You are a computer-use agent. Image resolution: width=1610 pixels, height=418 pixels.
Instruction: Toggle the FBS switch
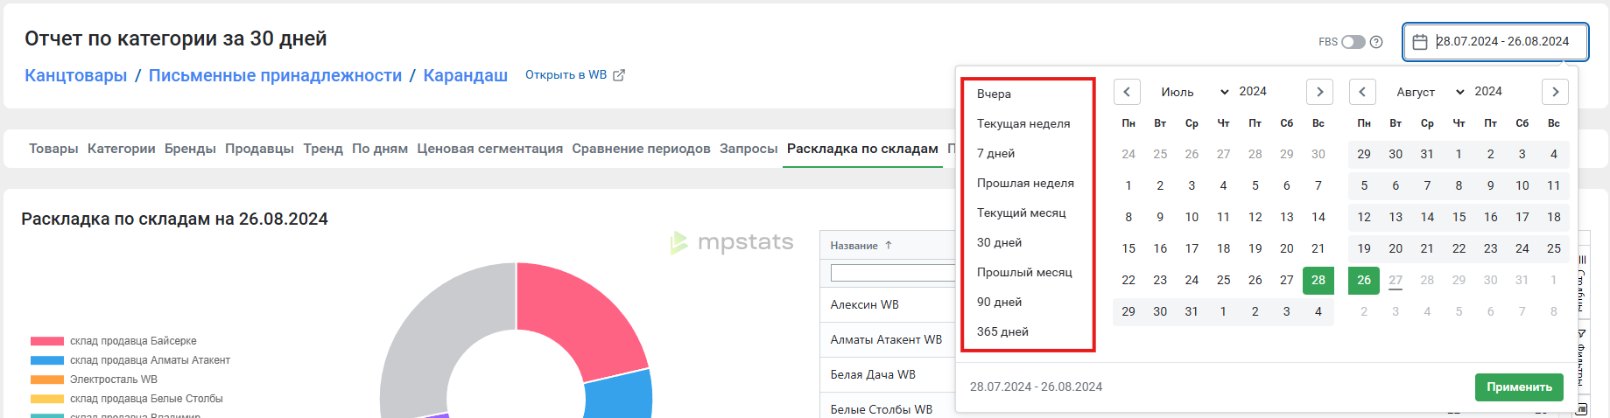click(1353, 42)
